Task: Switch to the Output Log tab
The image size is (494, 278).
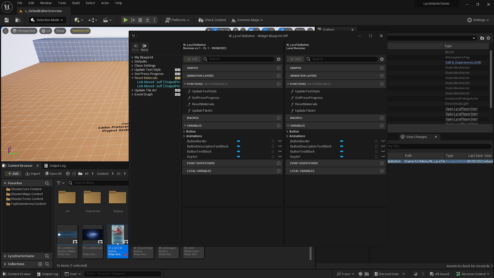Action: pos(57,166)
